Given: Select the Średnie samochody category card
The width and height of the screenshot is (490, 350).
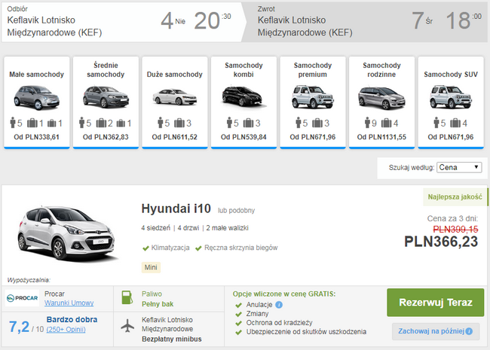Looking at the screenshot, I should pyautogui.click(x=106, y=102).
